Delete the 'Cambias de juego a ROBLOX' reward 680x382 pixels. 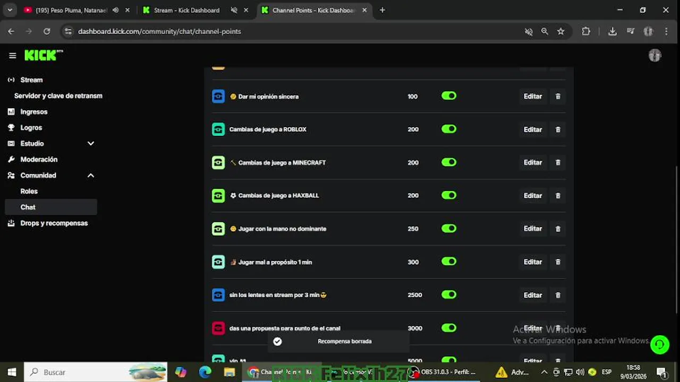pyautogui.click(x=558, y=129)
